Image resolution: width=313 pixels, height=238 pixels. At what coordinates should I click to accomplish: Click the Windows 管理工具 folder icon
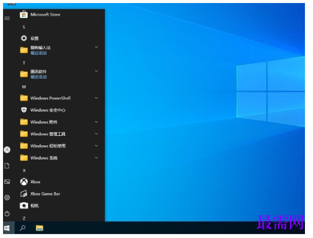point(24,134)
